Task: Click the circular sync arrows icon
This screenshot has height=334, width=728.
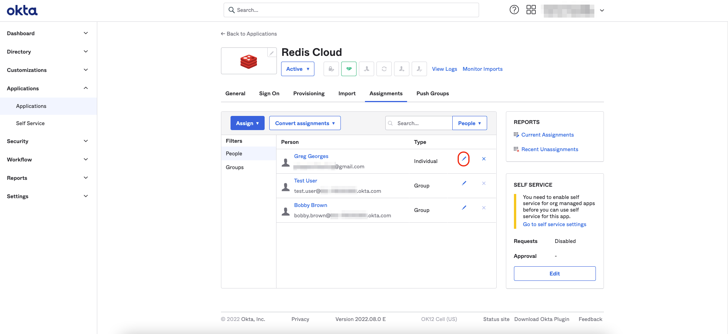Action: [384, 69]
